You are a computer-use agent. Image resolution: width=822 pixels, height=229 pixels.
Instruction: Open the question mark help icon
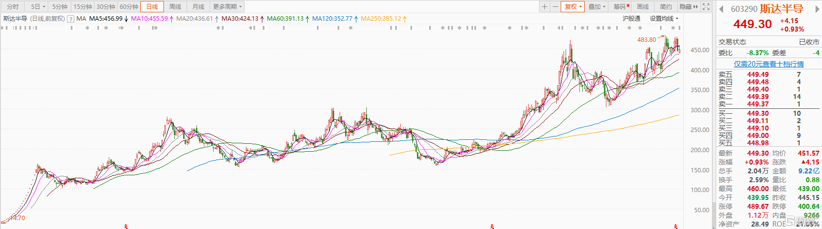tap(71, 19)
